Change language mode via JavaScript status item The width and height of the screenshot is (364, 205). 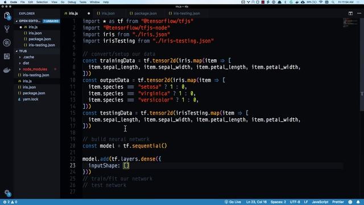coord(320,202)
